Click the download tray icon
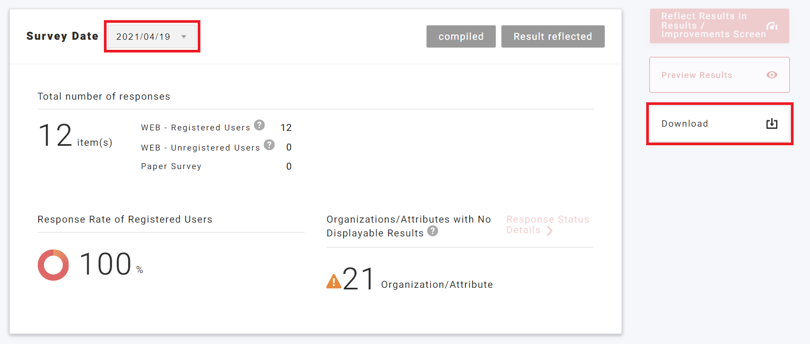 coord(772,124)
